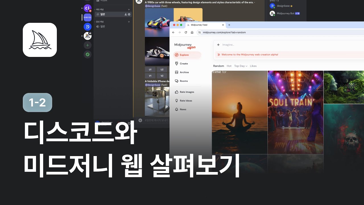This screenshot has width=364, height=205.
Task: Open the green-haired woman image
Action: tap(344, 87)
